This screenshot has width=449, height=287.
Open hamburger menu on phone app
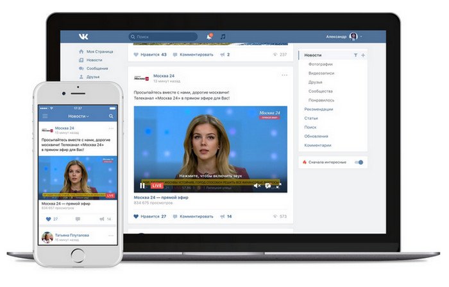(x=45, y=116)
